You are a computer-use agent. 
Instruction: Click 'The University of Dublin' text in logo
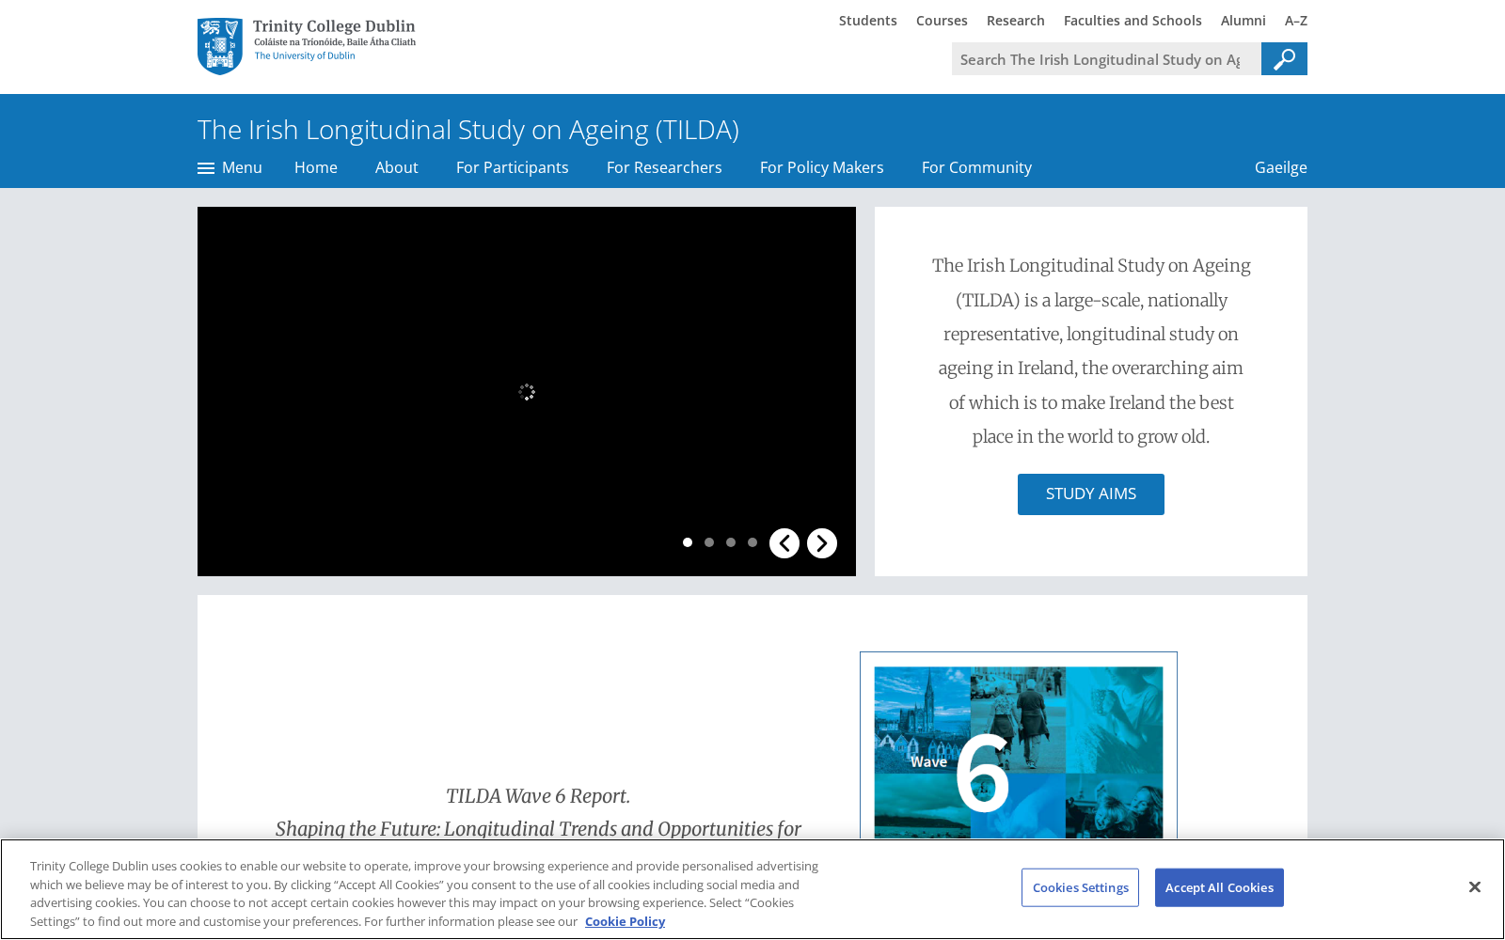(305, 55)
